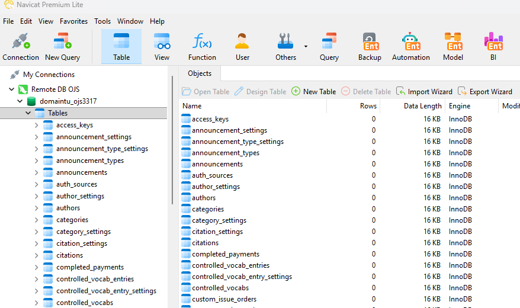The image size is (520, 308).
Task: Expand the auth_sources tree item
Action: [x=37, y=184]
